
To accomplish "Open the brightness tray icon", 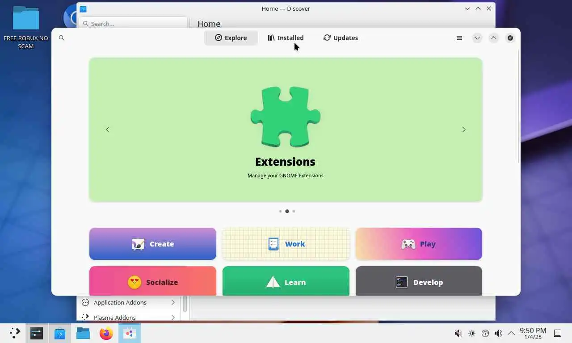I will pyautogui.click(x=472, y=333).
